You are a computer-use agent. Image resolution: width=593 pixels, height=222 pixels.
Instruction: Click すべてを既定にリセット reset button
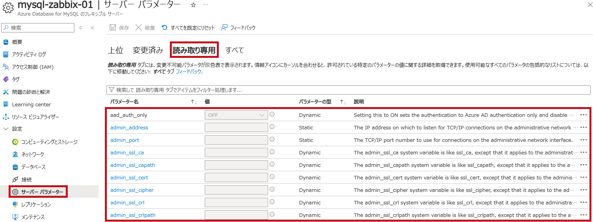188,28
